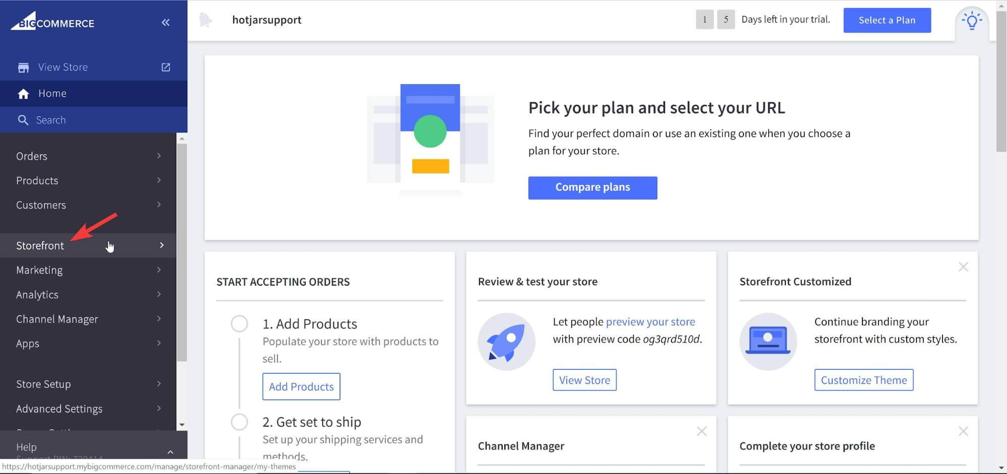Screen dimensions: 1007x474
Task: Focus the sidebar Search field
Action: (94, 120)
